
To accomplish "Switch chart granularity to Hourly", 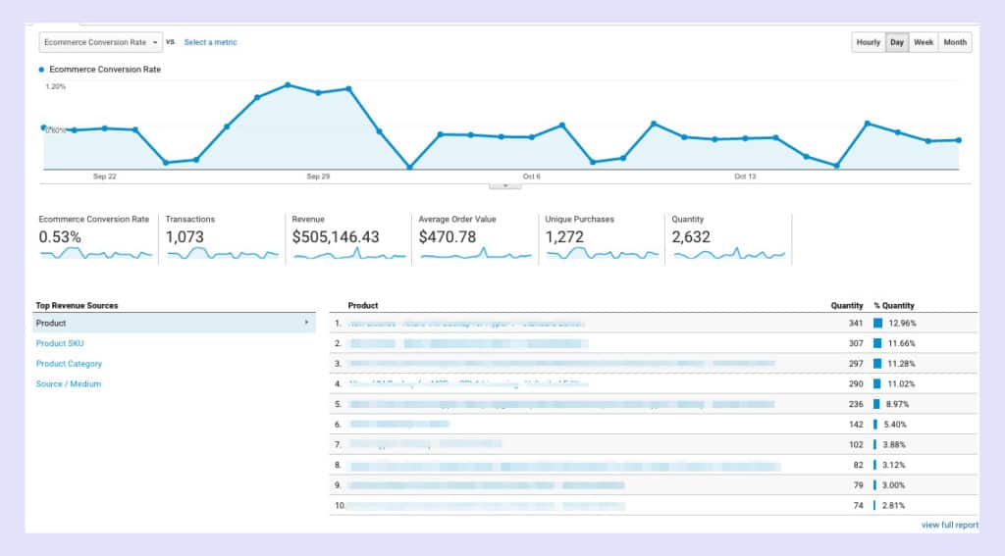I will (869, 42).
